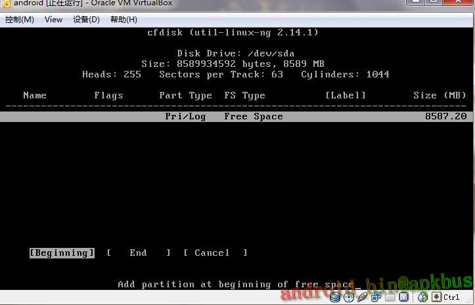Viewport: 475px width, 305px height.
Task: Click the Flags column header
Action: (x=109, y=96)
